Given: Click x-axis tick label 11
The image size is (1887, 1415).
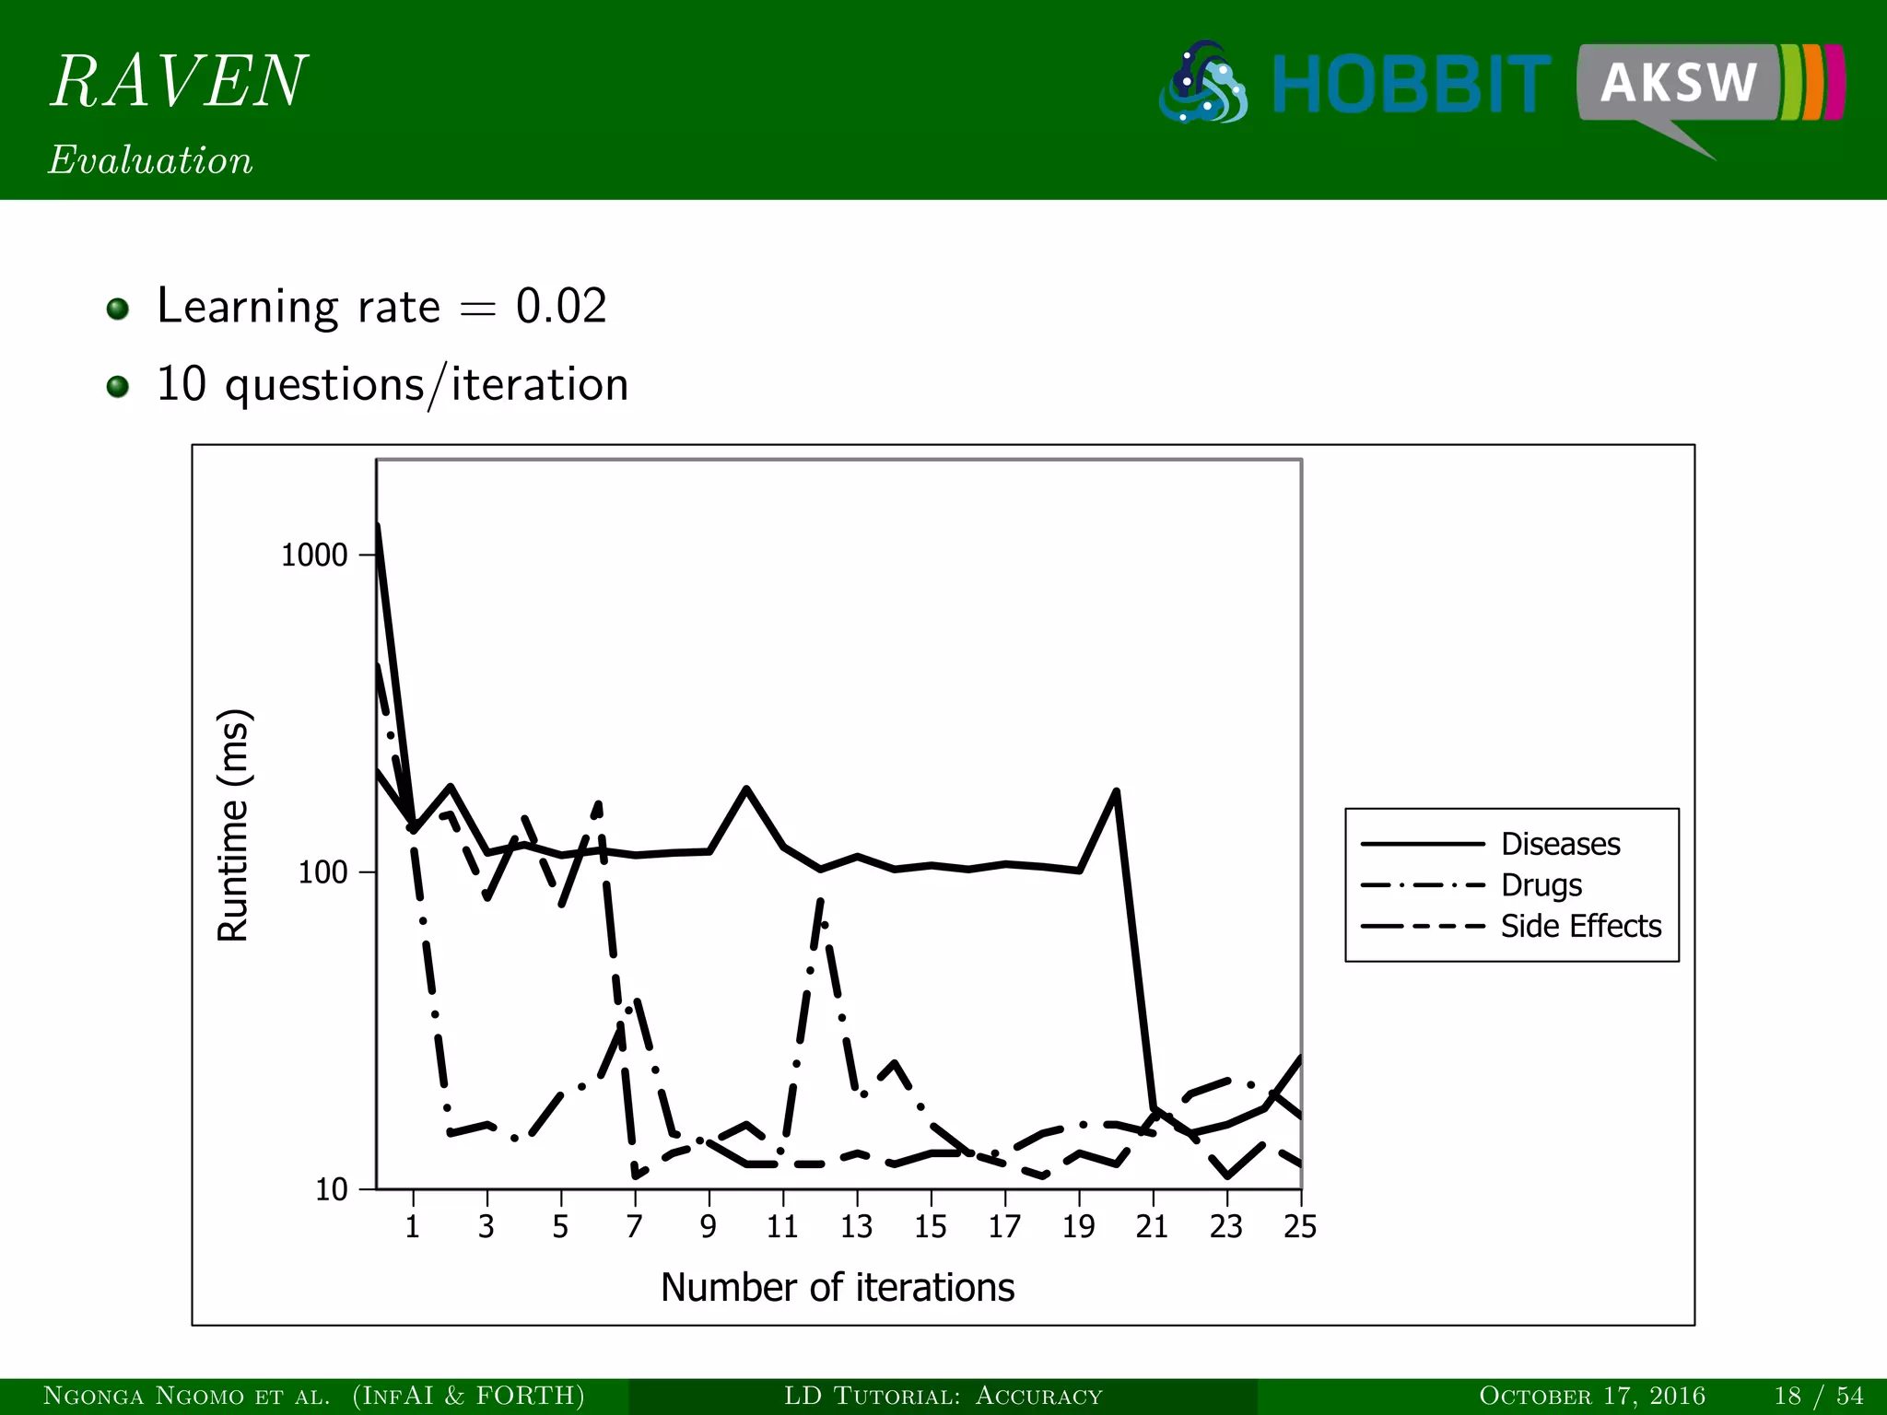Looking at the screenshot, I should tap(782, 1226).
